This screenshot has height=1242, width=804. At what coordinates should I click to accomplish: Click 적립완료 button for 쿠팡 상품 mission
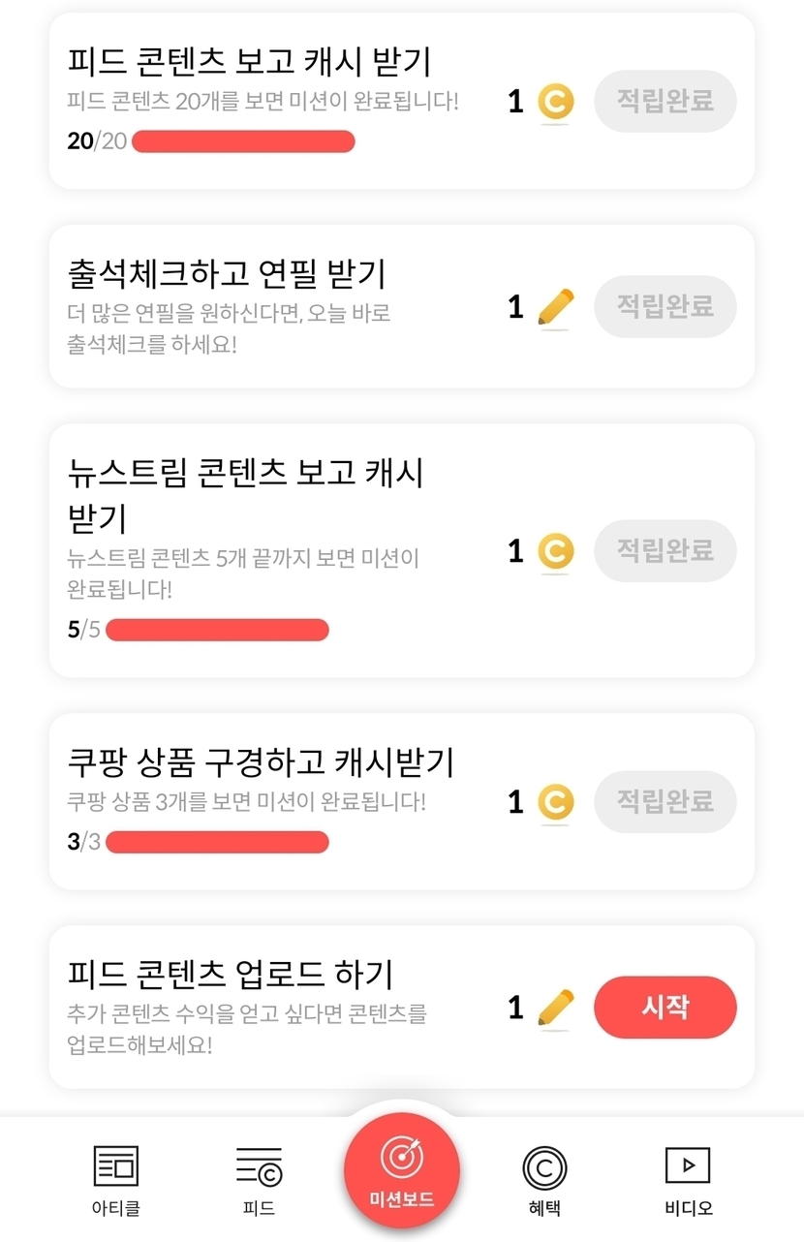point(665,802)
